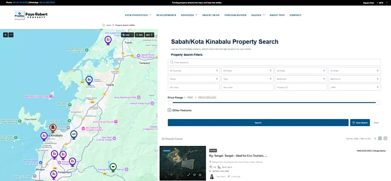The width and height of the screenshot is (391, 181).
Task: Add Kg. Sangai listing to compare via circle icon
Action: pyautogui.click(x=200, y=175)
